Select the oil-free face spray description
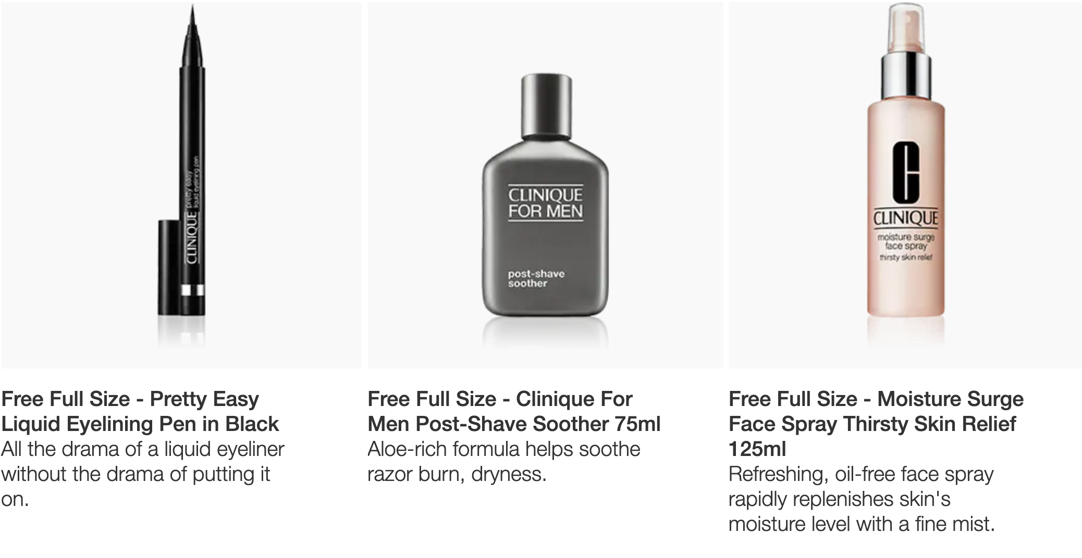This screenshot has width=1082, height=558. pyautogui.click(x=862, y=499)
